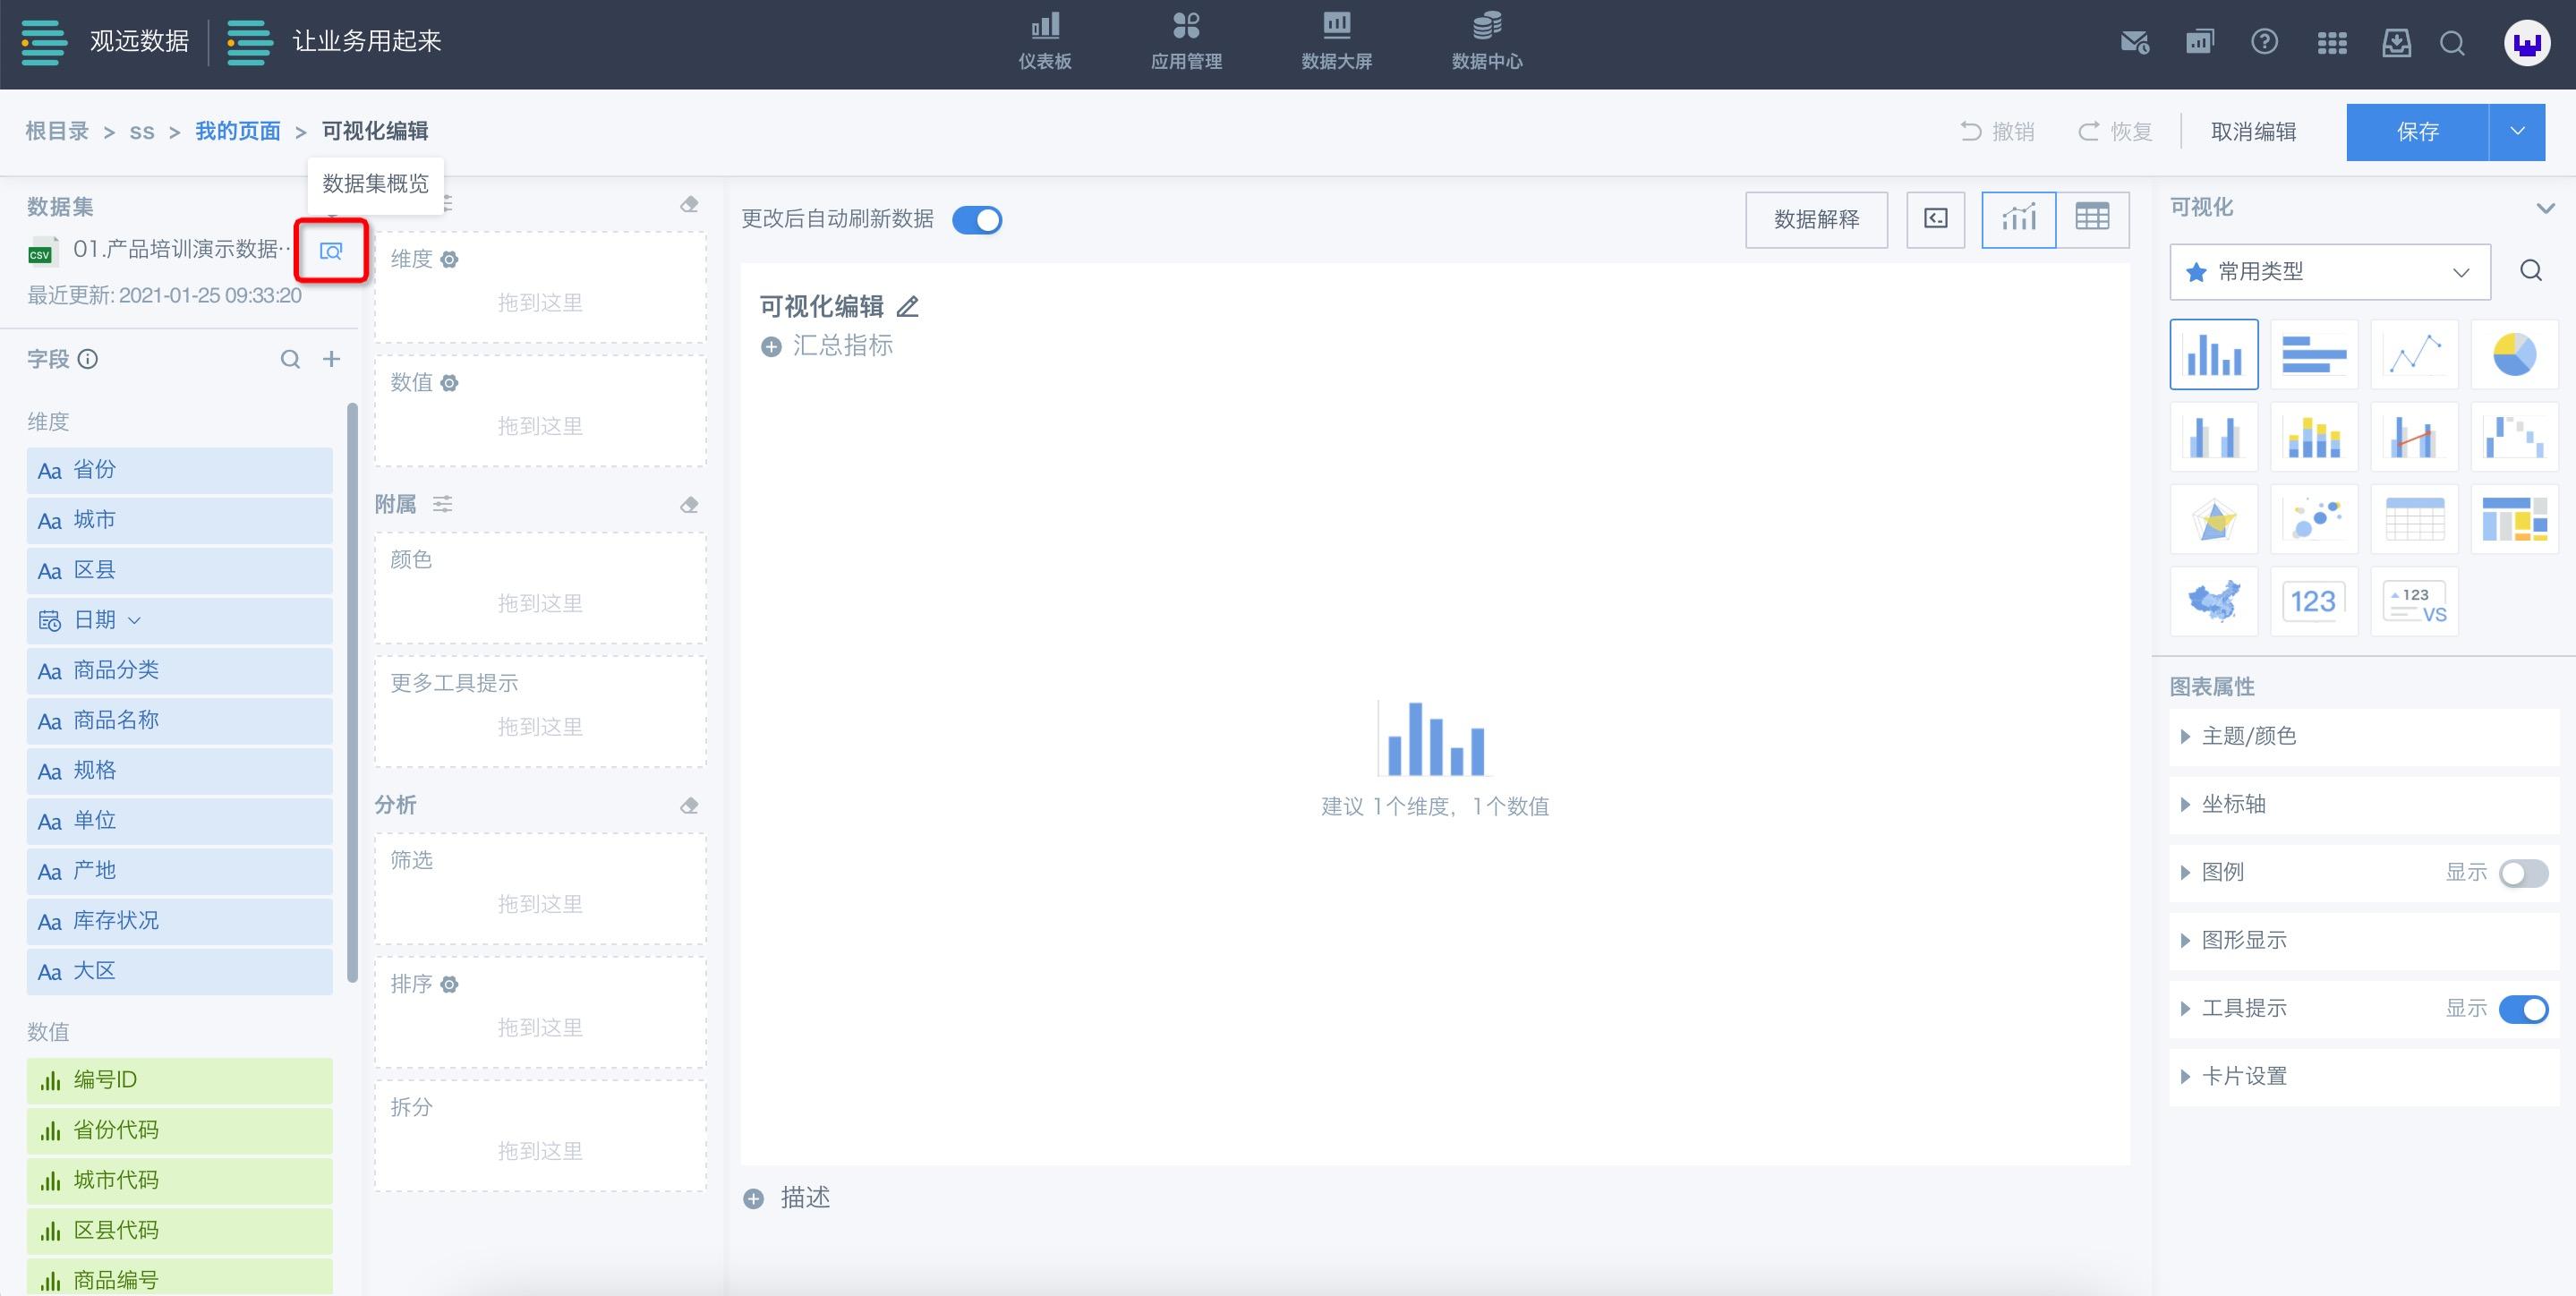Click the field list vertical scrollbar
The image size is (2576, 1296).
point(352,690)
